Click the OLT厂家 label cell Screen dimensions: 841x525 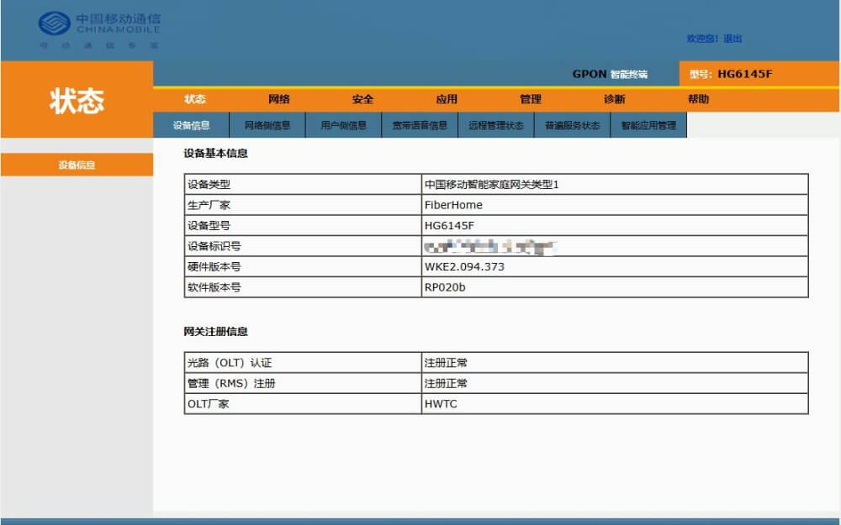(303, 404)
